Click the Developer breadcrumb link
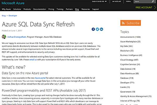Screen dimensions: 157x105 coord(13,16)
